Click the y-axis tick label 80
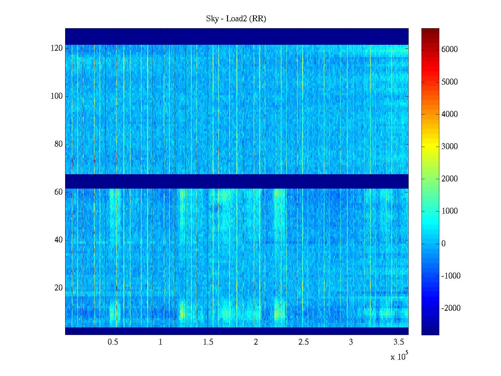Viewport: 501px width, 376px height. pyautogui.click(x=58, y=144)
